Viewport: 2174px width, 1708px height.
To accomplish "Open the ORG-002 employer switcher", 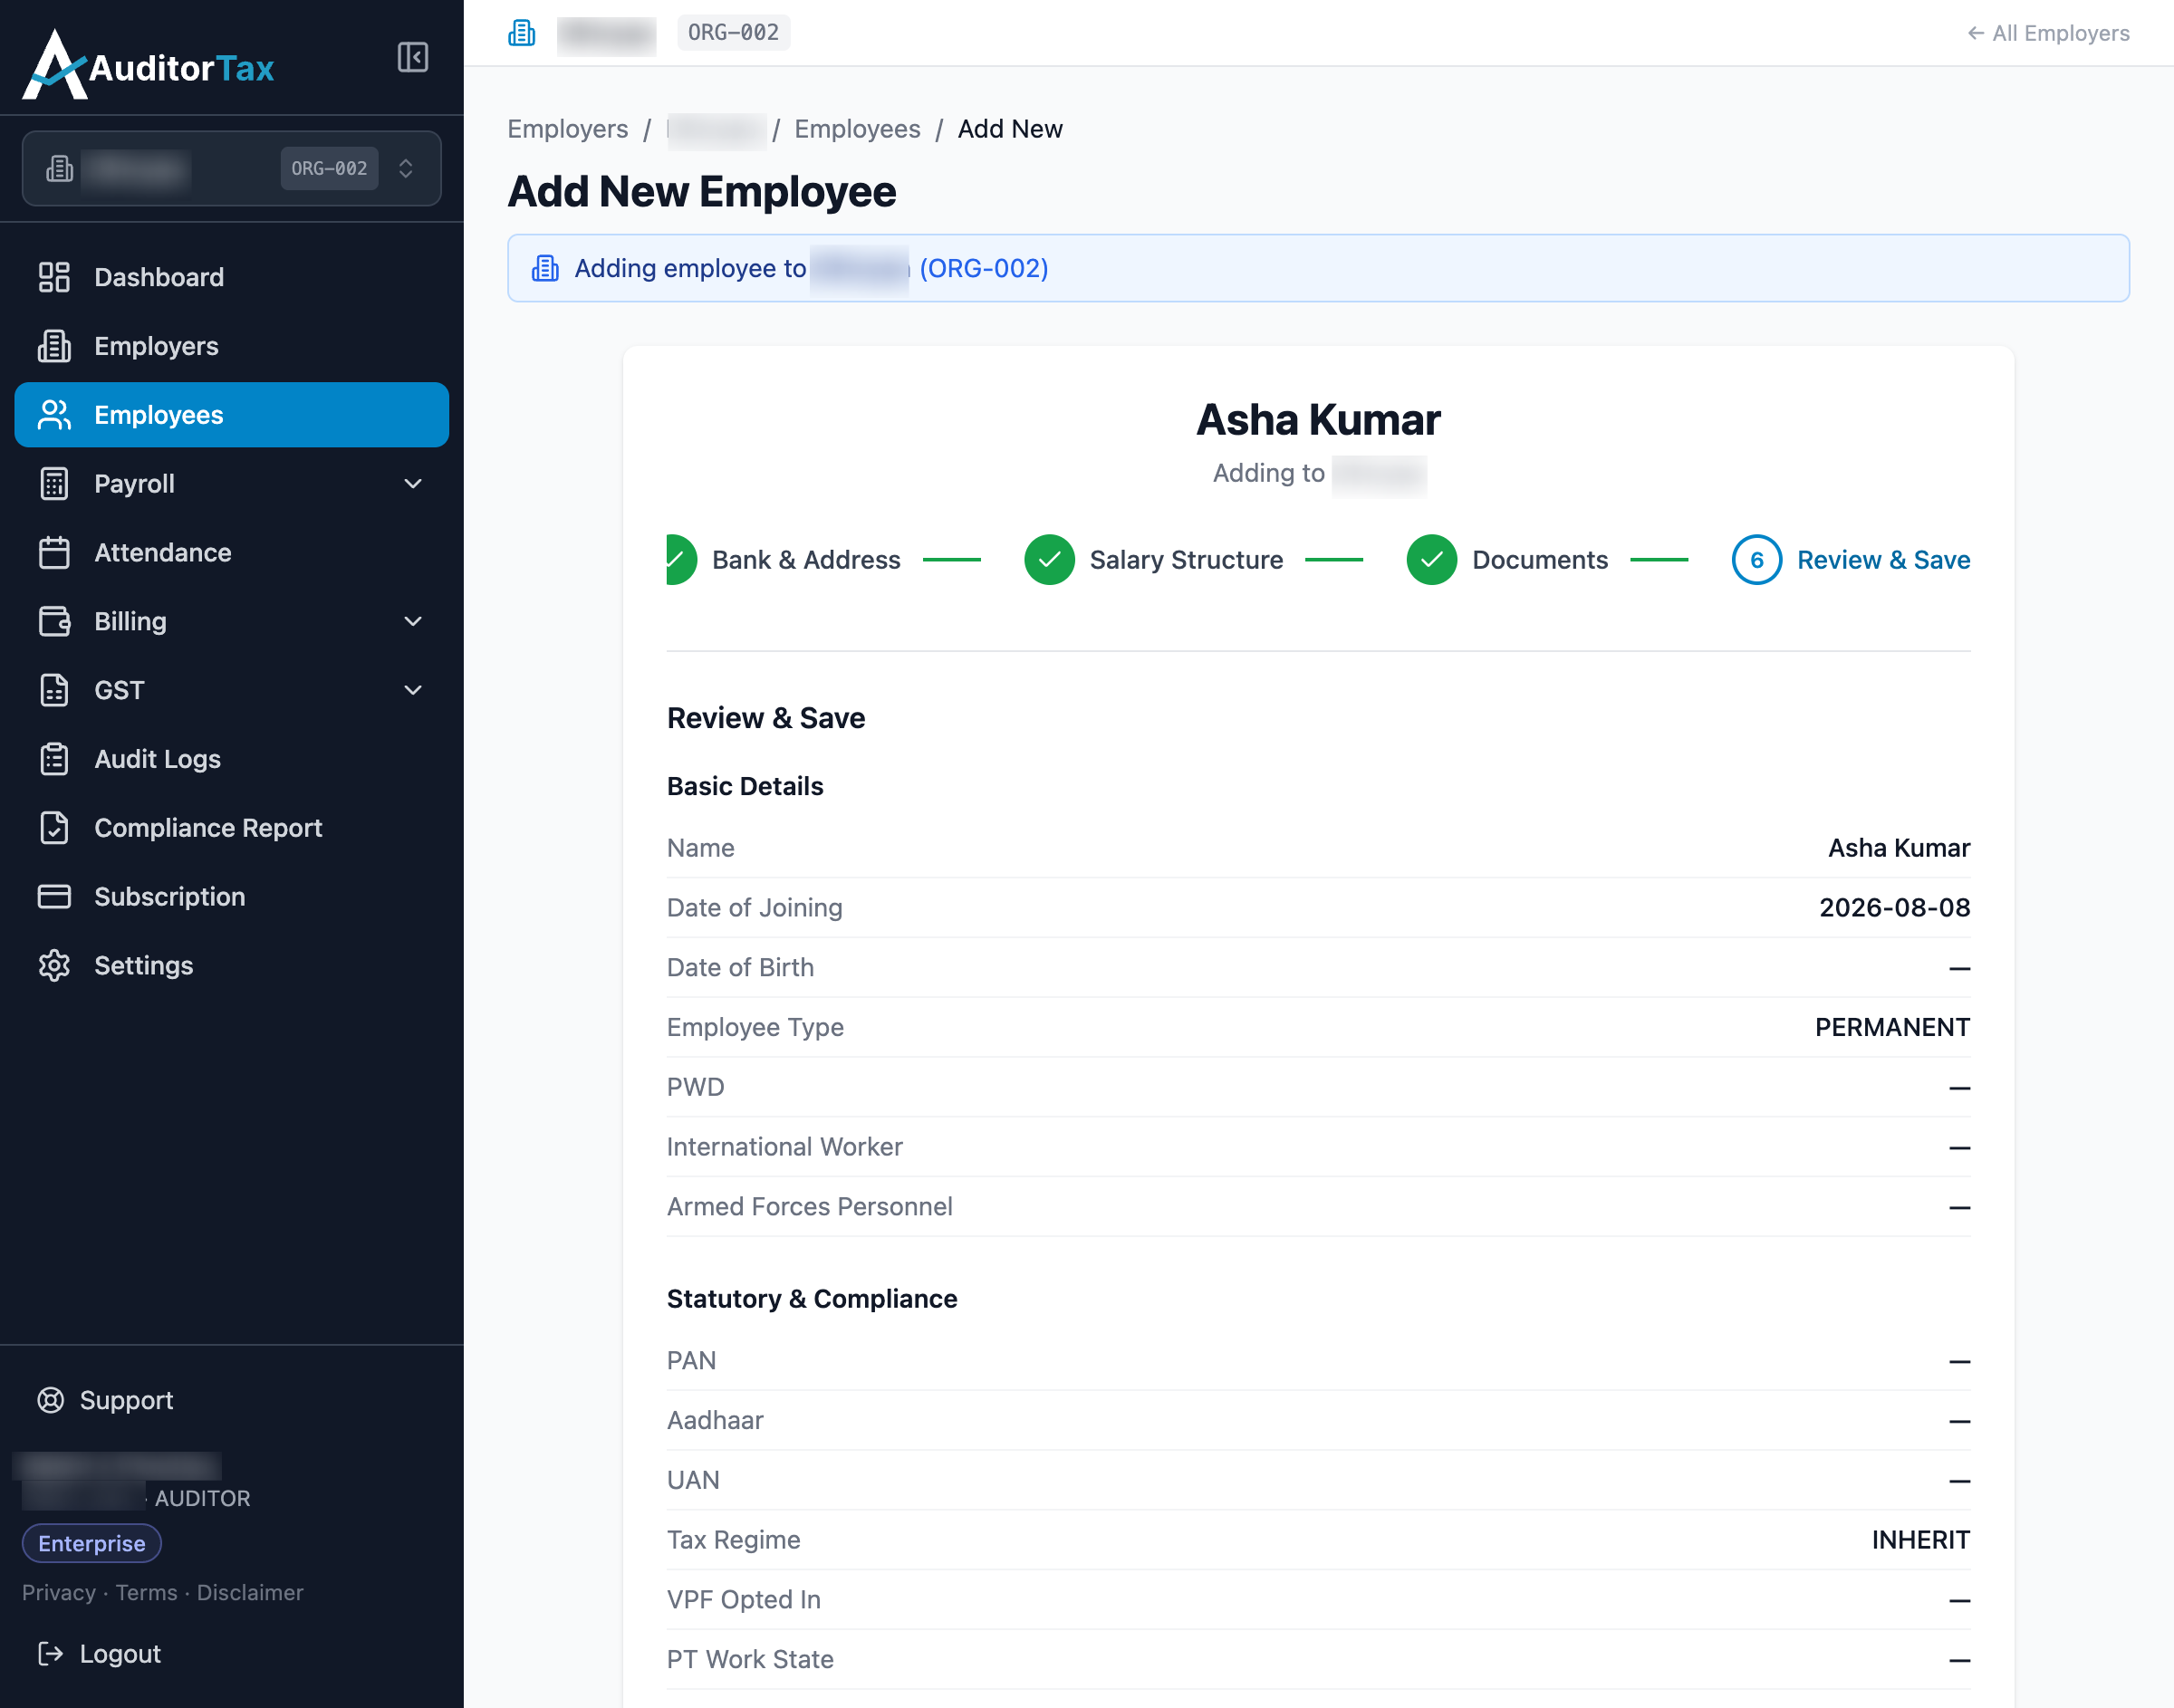I will (x=231, y=168).
